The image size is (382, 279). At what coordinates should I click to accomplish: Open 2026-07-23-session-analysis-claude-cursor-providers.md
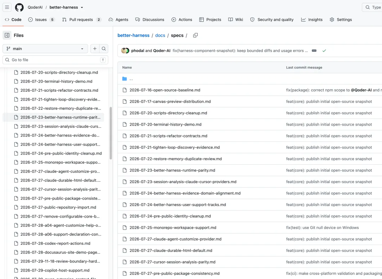pos(183,182)
